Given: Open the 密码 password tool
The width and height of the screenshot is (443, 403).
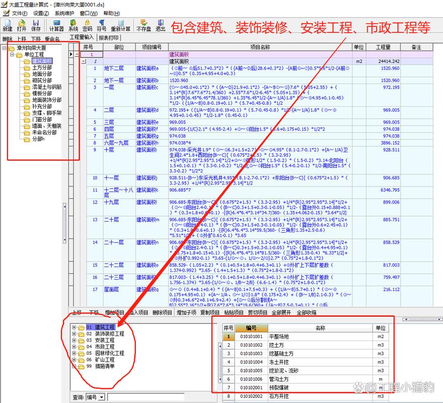Looking at the screenshot, I should pos(88,25).
